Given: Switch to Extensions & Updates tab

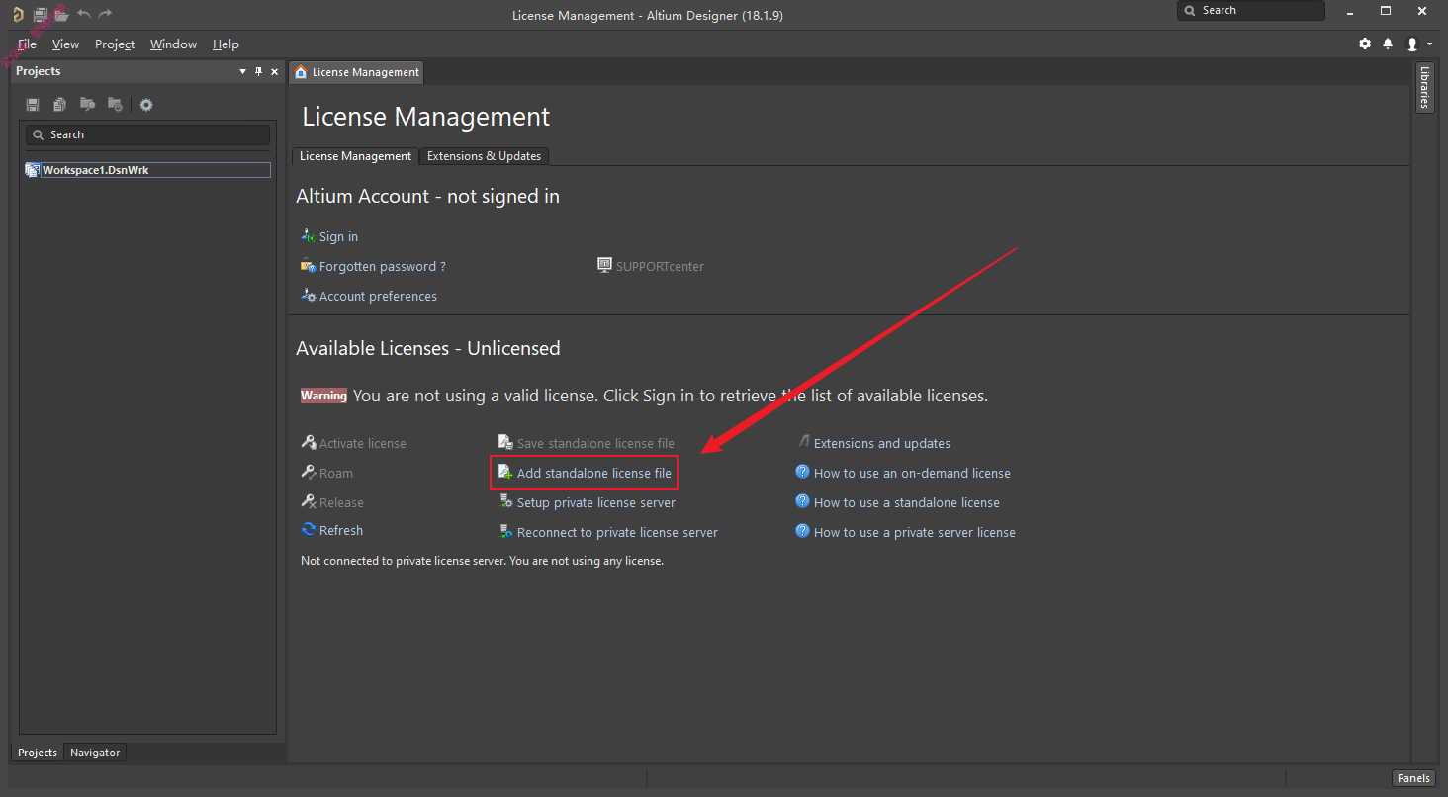Looking at the screenshot, I should click(x=484, y=156).
